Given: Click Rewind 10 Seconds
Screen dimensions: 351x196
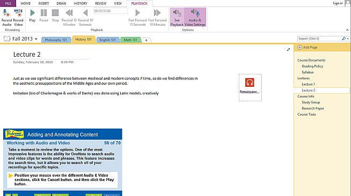Looking at the screenshot, I should (85, 18).
